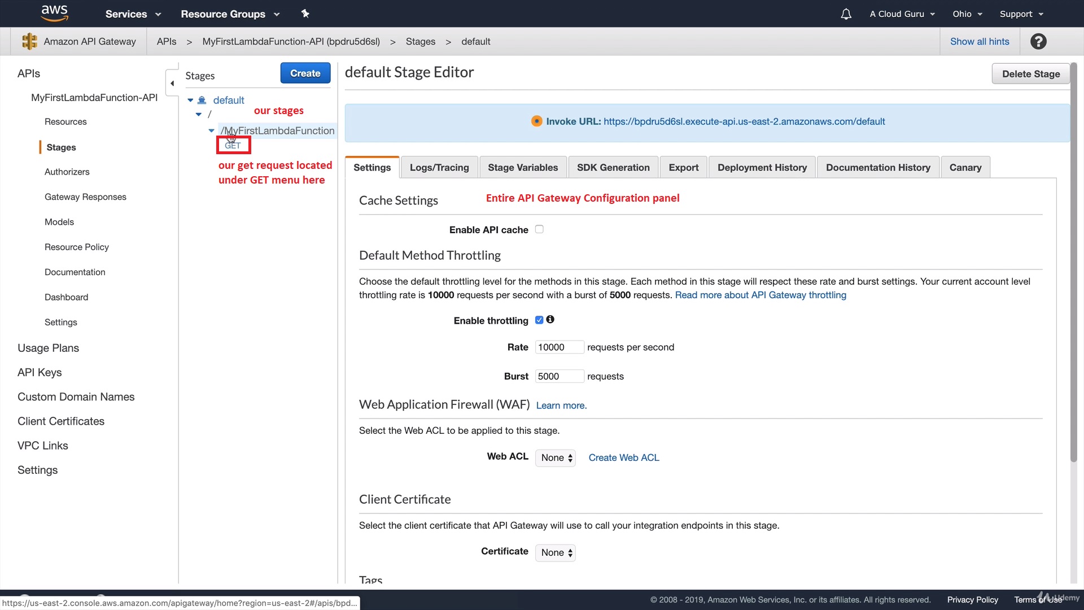Click the throttling info icon

click(550, 320)
